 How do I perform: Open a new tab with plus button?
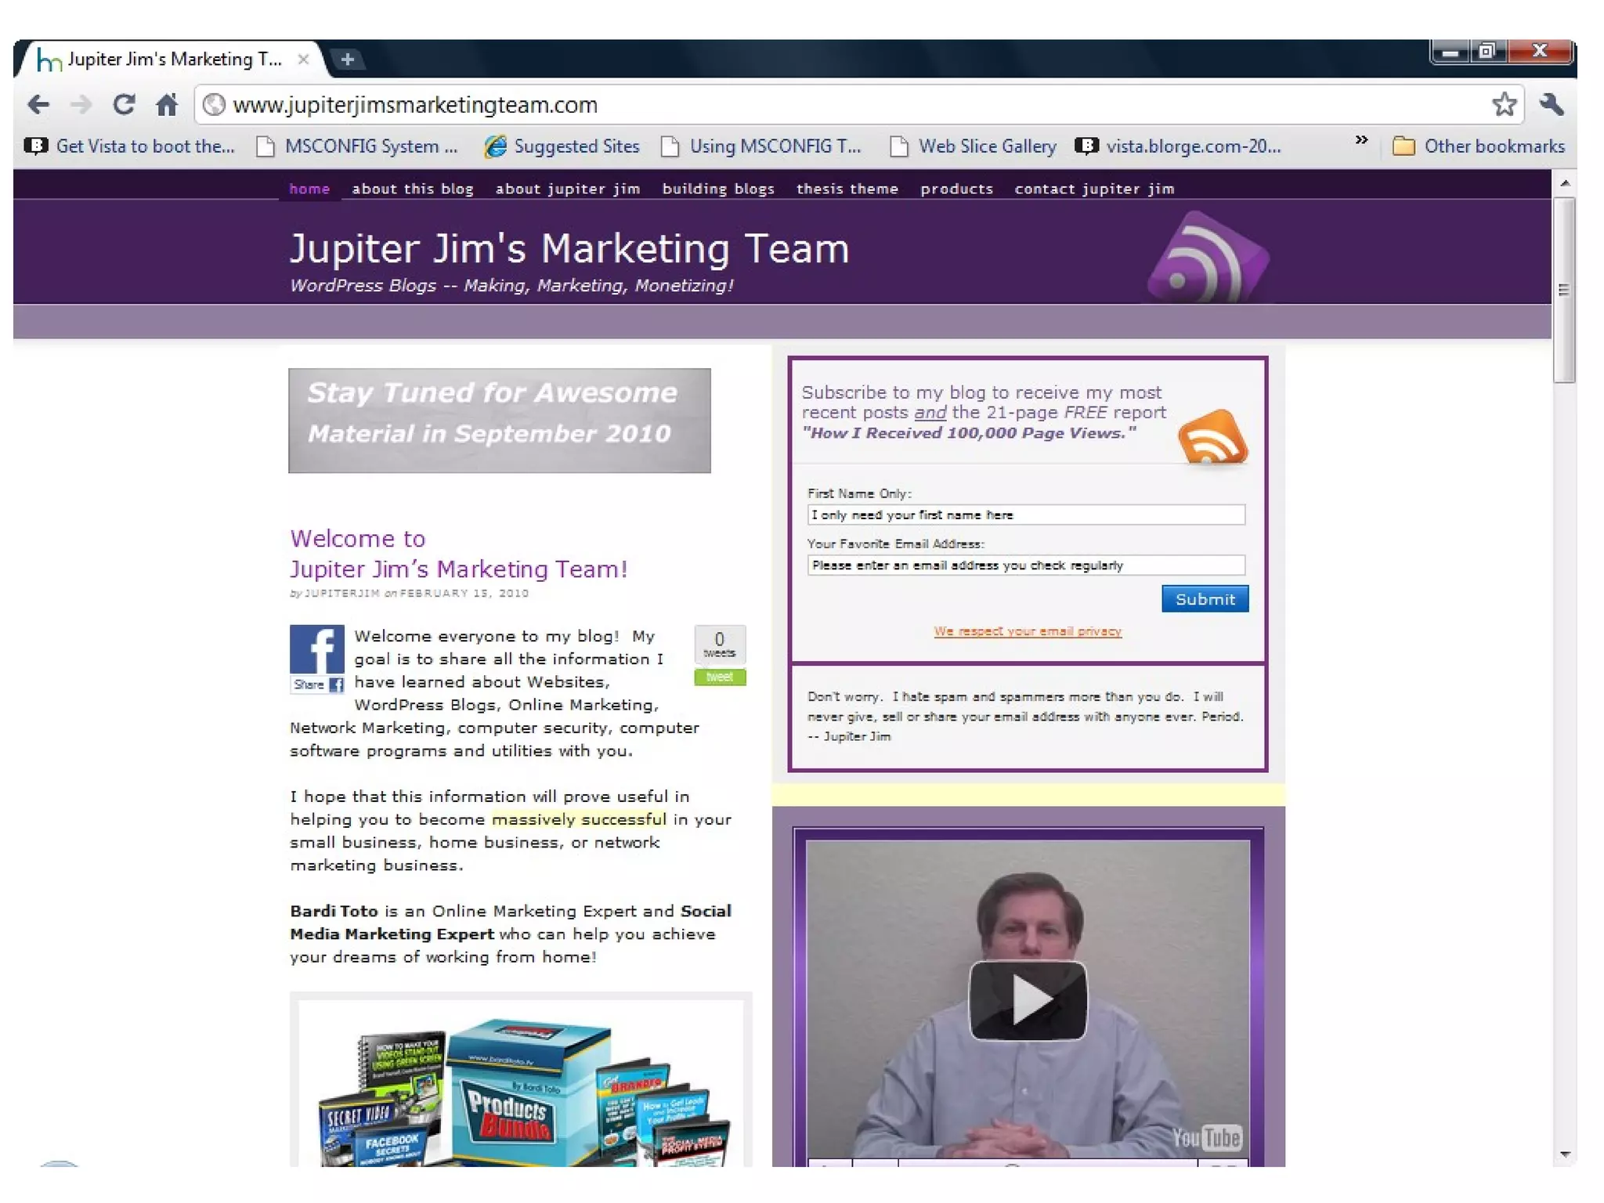pos(348,59)
